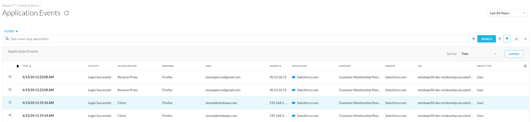Click Client access method in highlighted row

[x=122, y=103]
